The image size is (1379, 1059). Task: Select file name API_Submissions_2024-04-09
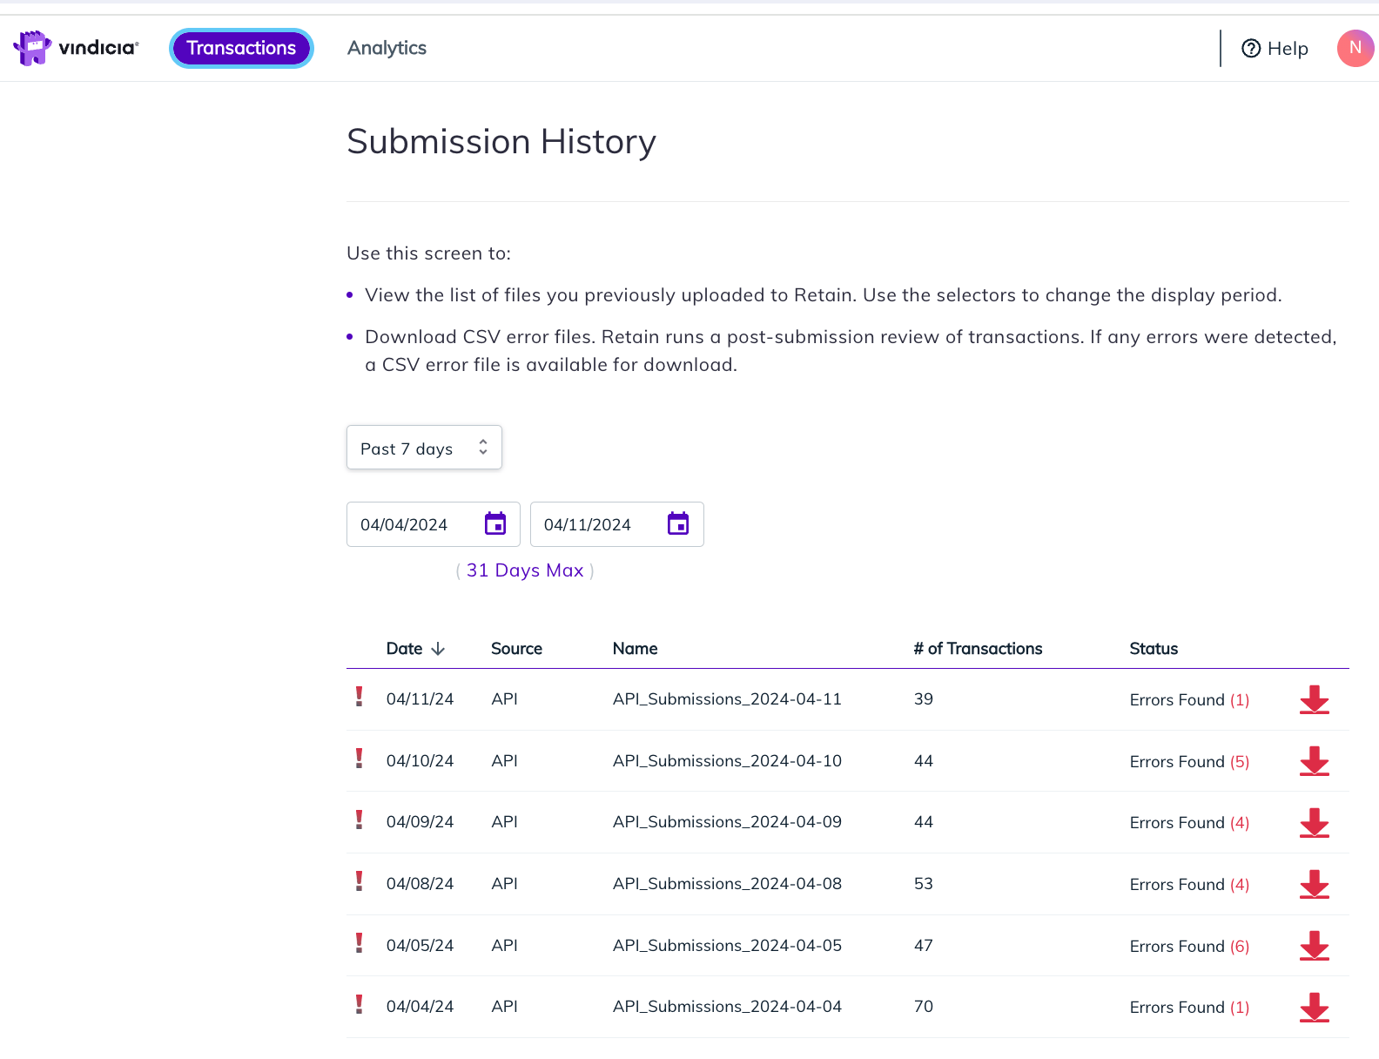tap(727, 822)
